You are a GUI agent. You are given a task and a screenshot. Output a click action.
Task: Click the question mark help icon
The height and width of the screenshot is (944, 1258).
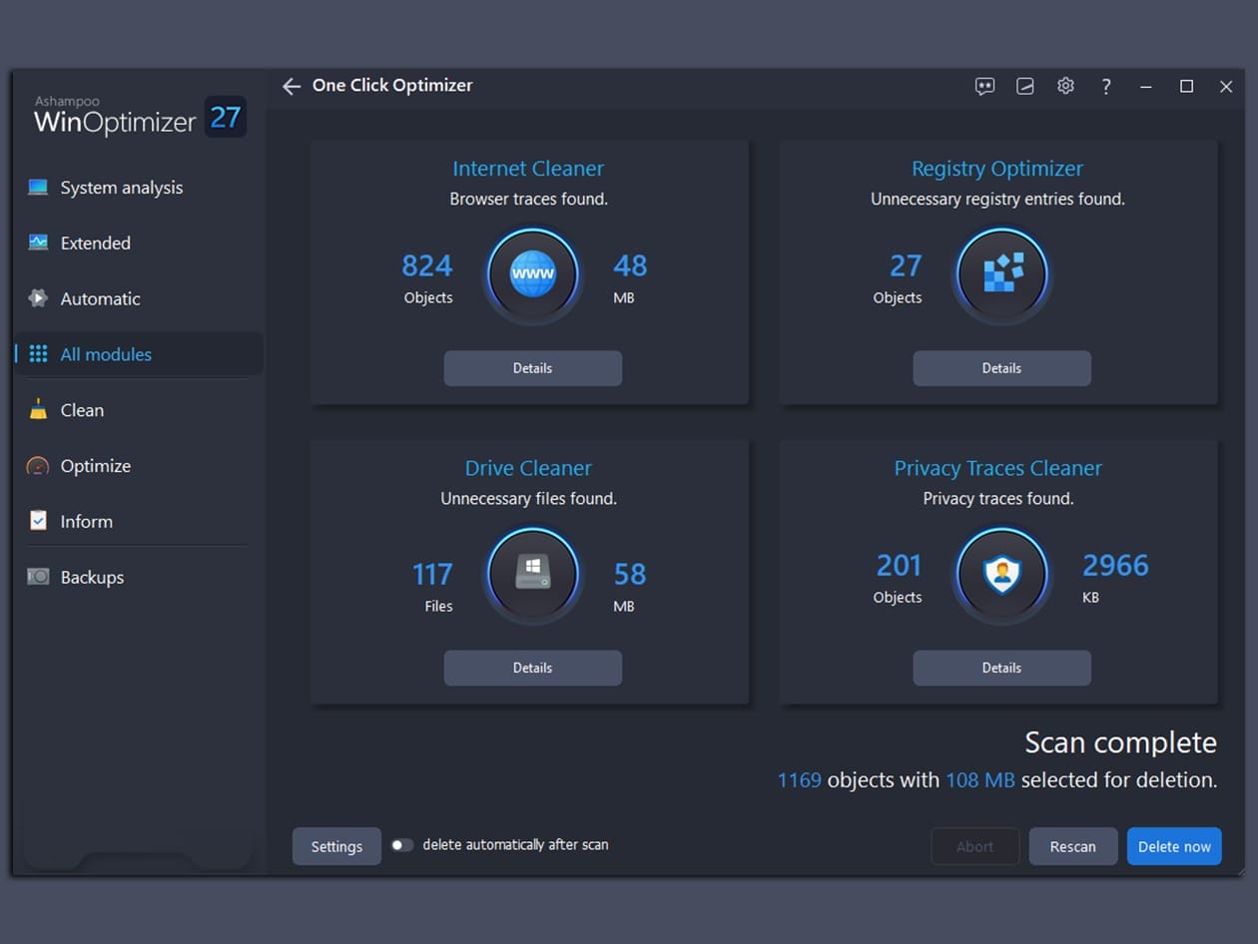pyautogui.click(x=1106, y=87)
